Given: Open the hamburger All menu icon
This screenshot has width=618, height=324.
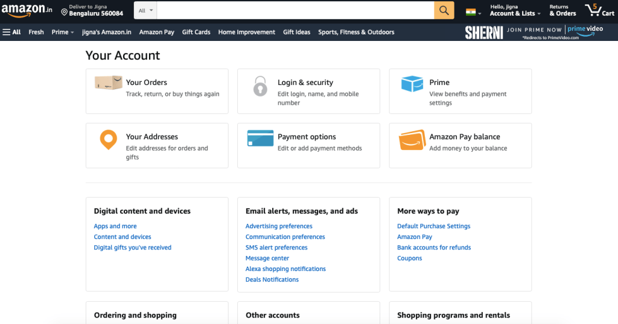Looking at the screenshot, I should (x=6, y=32).
